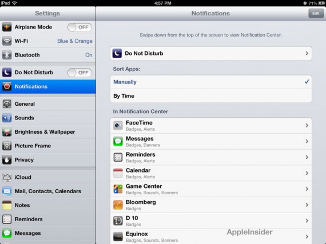Open Wi-Fi Blue & Orange network settings
This screenshot has width=326, height=244.
(x=48, y=41)
